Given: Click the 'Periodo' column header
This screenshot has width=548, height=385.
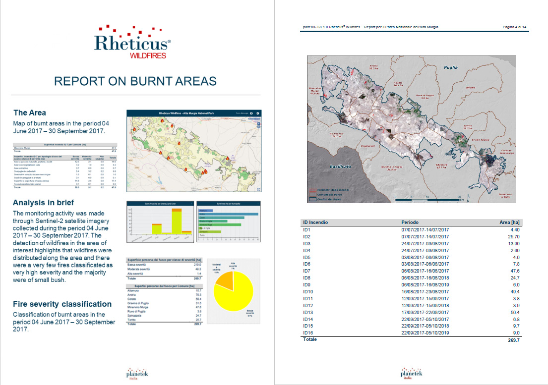Looking at the screenshot, I should click(x=410, y=222).
